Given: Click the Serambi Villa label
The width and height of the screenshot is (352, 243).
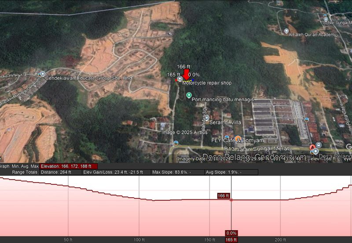Looking at the screenshot, I should tap(225, 122).
